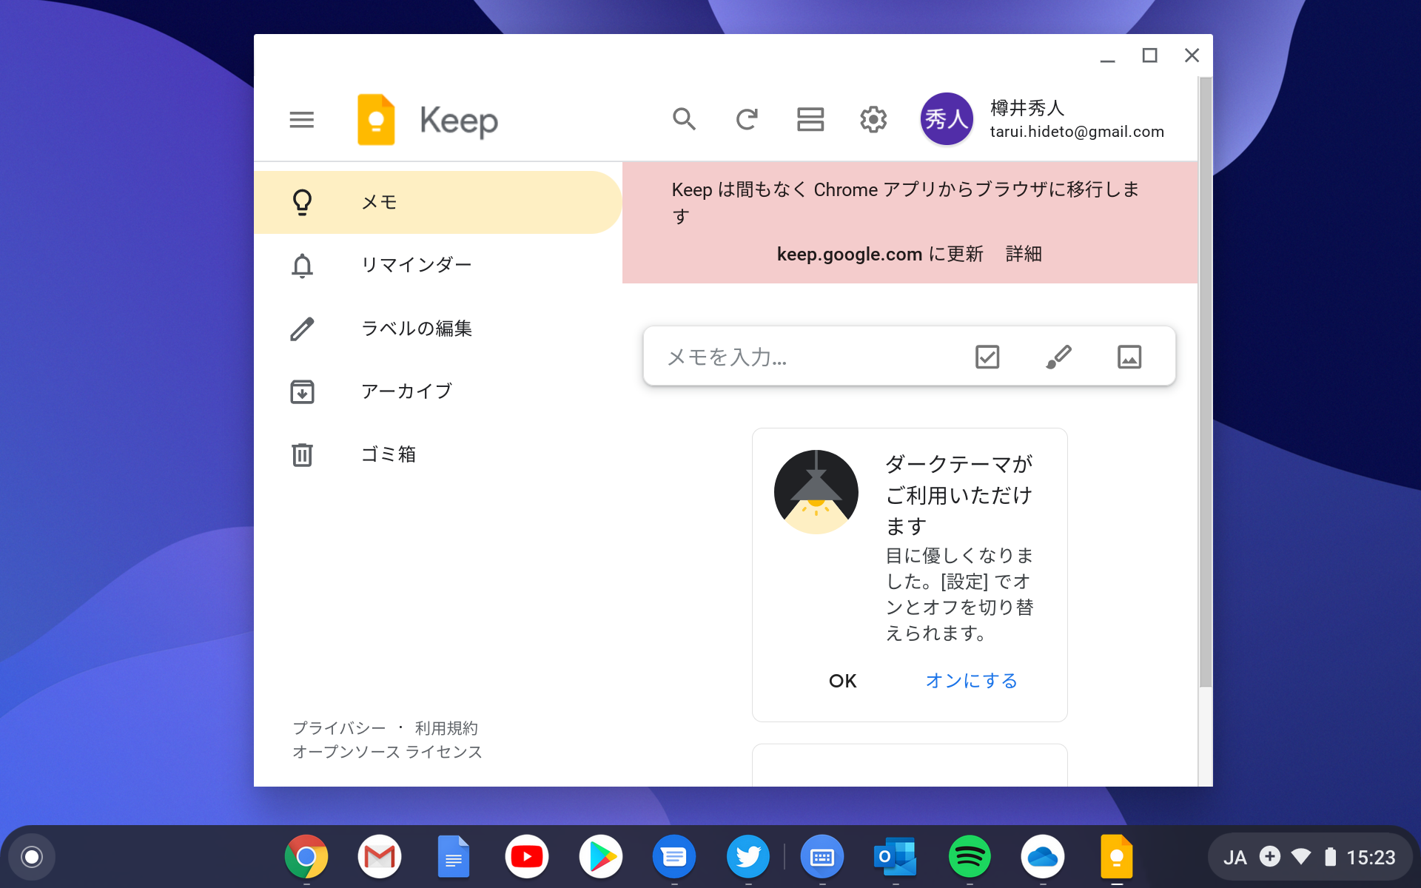Open Gmail from the shelf
This screenshot has width=1421, height=888.
(x=380, y=856)
